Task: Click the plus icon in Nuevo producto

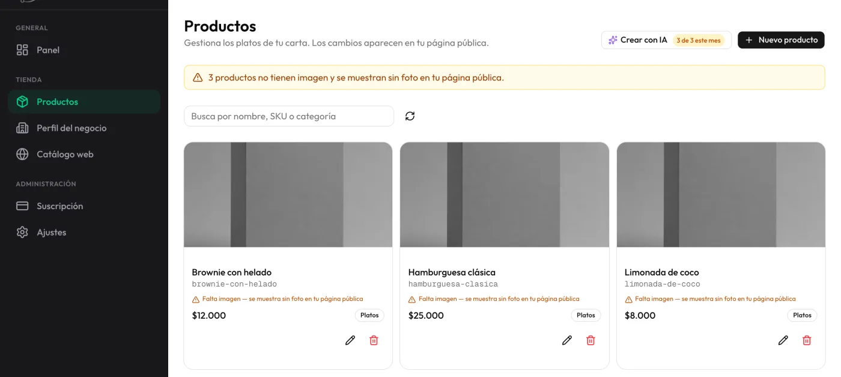Action: 749,40
